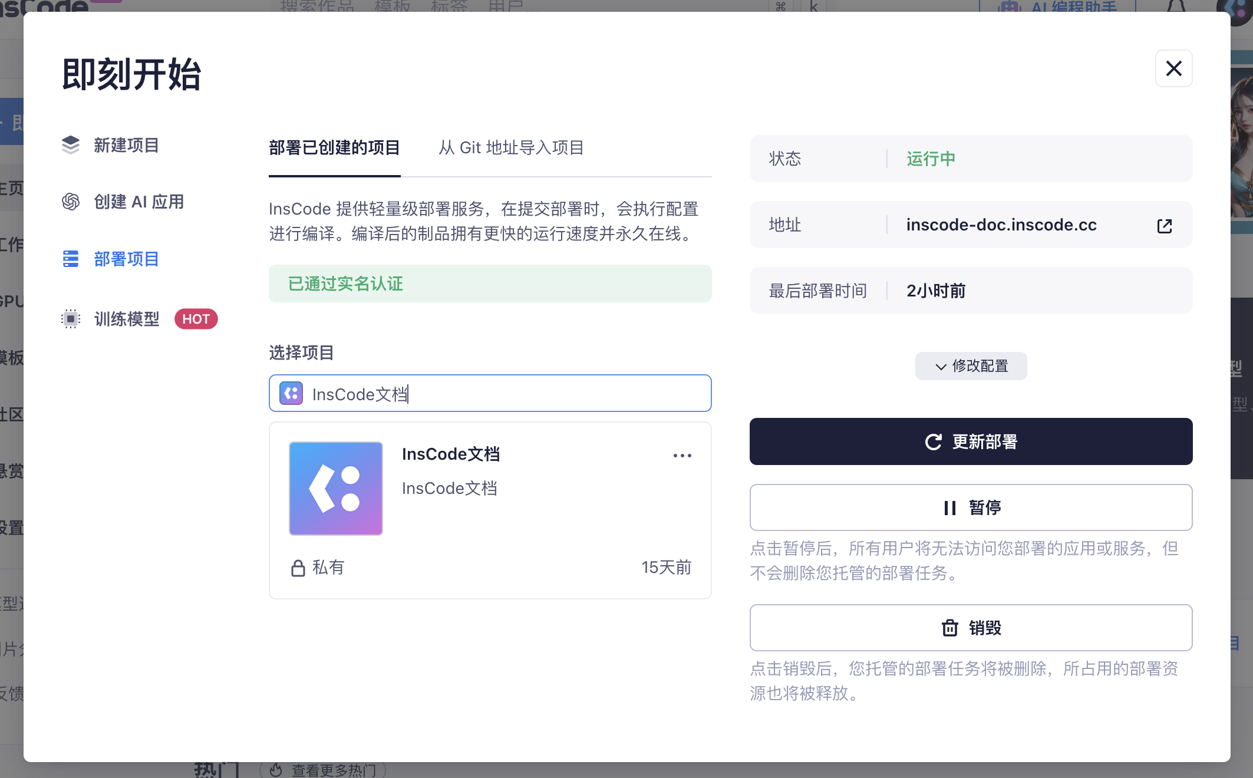Open the inscode-doc.inscode.cc external link icon

pos(1164,225)
